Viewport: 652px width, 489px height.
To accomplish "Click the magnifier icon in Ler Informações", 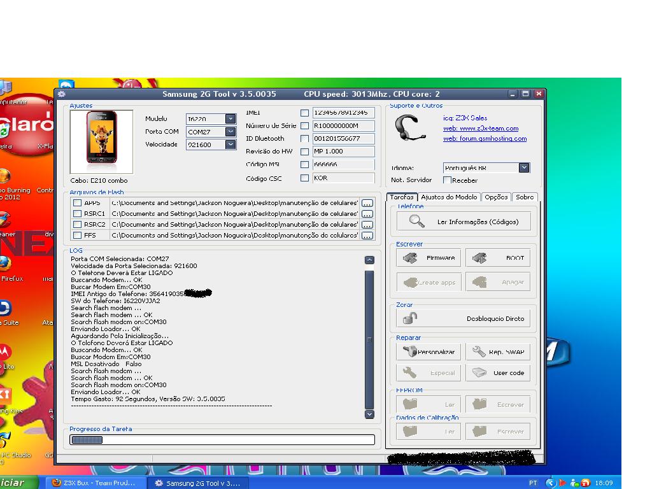I will (x=416, y=221).
